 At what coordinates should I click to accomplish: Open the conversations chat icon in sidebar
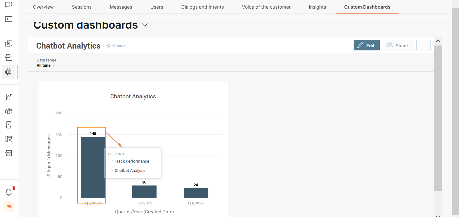(x=9, y=4)
